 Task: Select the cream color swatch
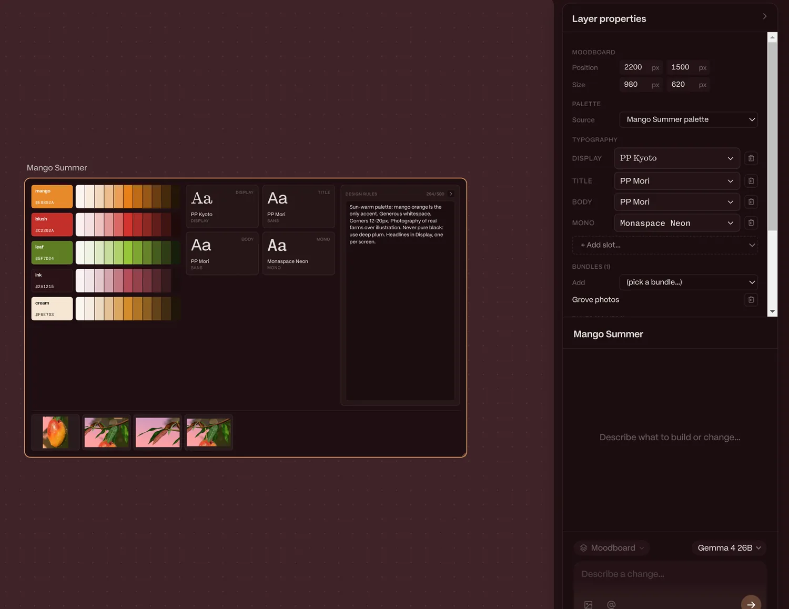point(52,309)
